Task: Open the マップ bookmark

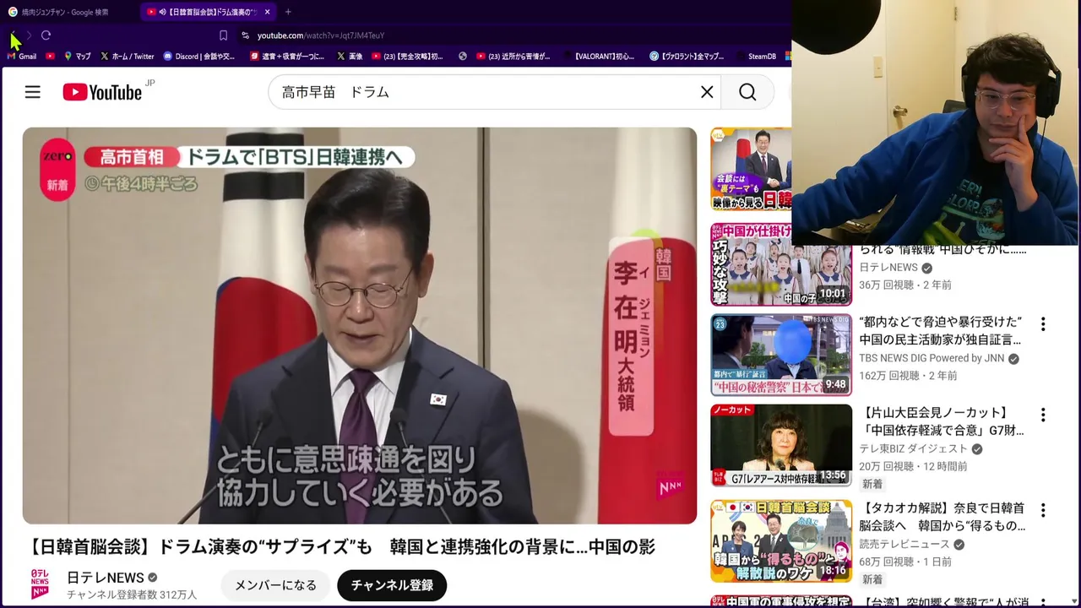Action: [x=77, y=57]
